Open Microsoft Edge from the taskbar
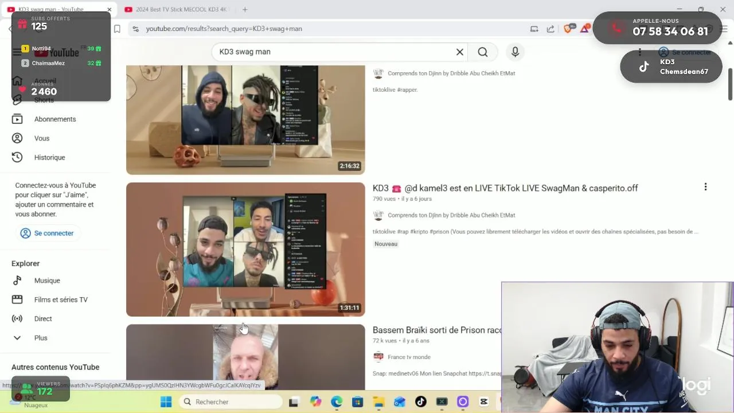 (337, 402)
